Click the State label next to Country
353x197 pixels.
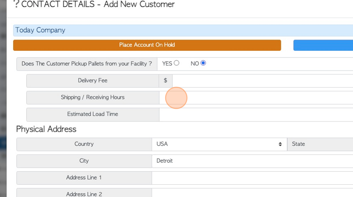coord(298,144)
